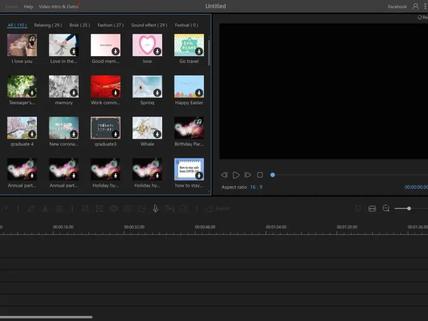Click the freeze frame icon
428x321 pixels.
click(127, 209)
